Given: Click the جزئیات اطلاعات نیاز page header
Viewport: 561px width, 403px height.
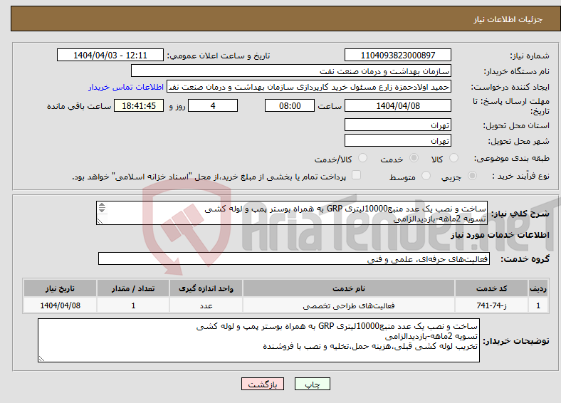Looking at the screenshot, I should click(x=508, y=19).
